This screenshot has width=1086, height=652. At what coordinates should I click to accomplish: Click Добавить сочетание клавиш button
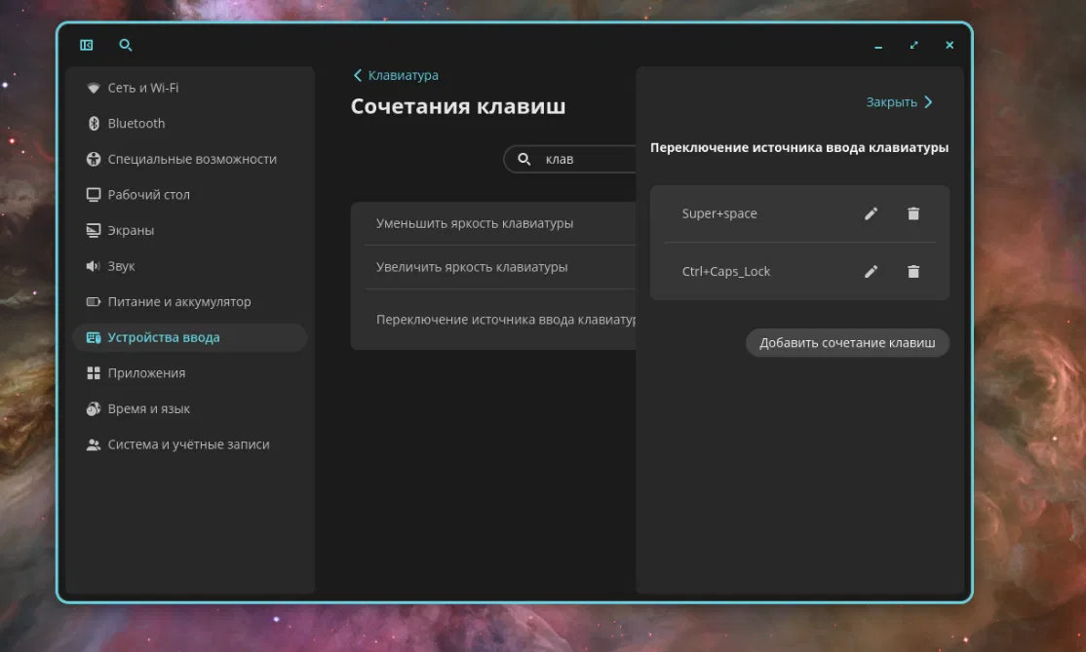847,343
